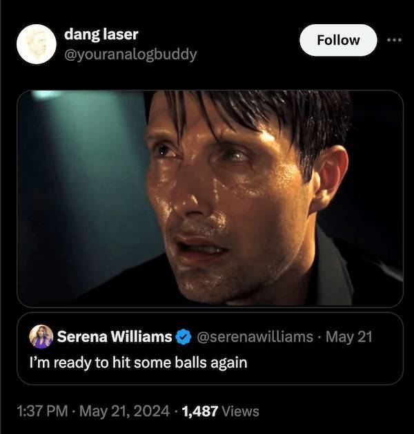Click the "dang laser" display name
414x434 pixels.
100,34
